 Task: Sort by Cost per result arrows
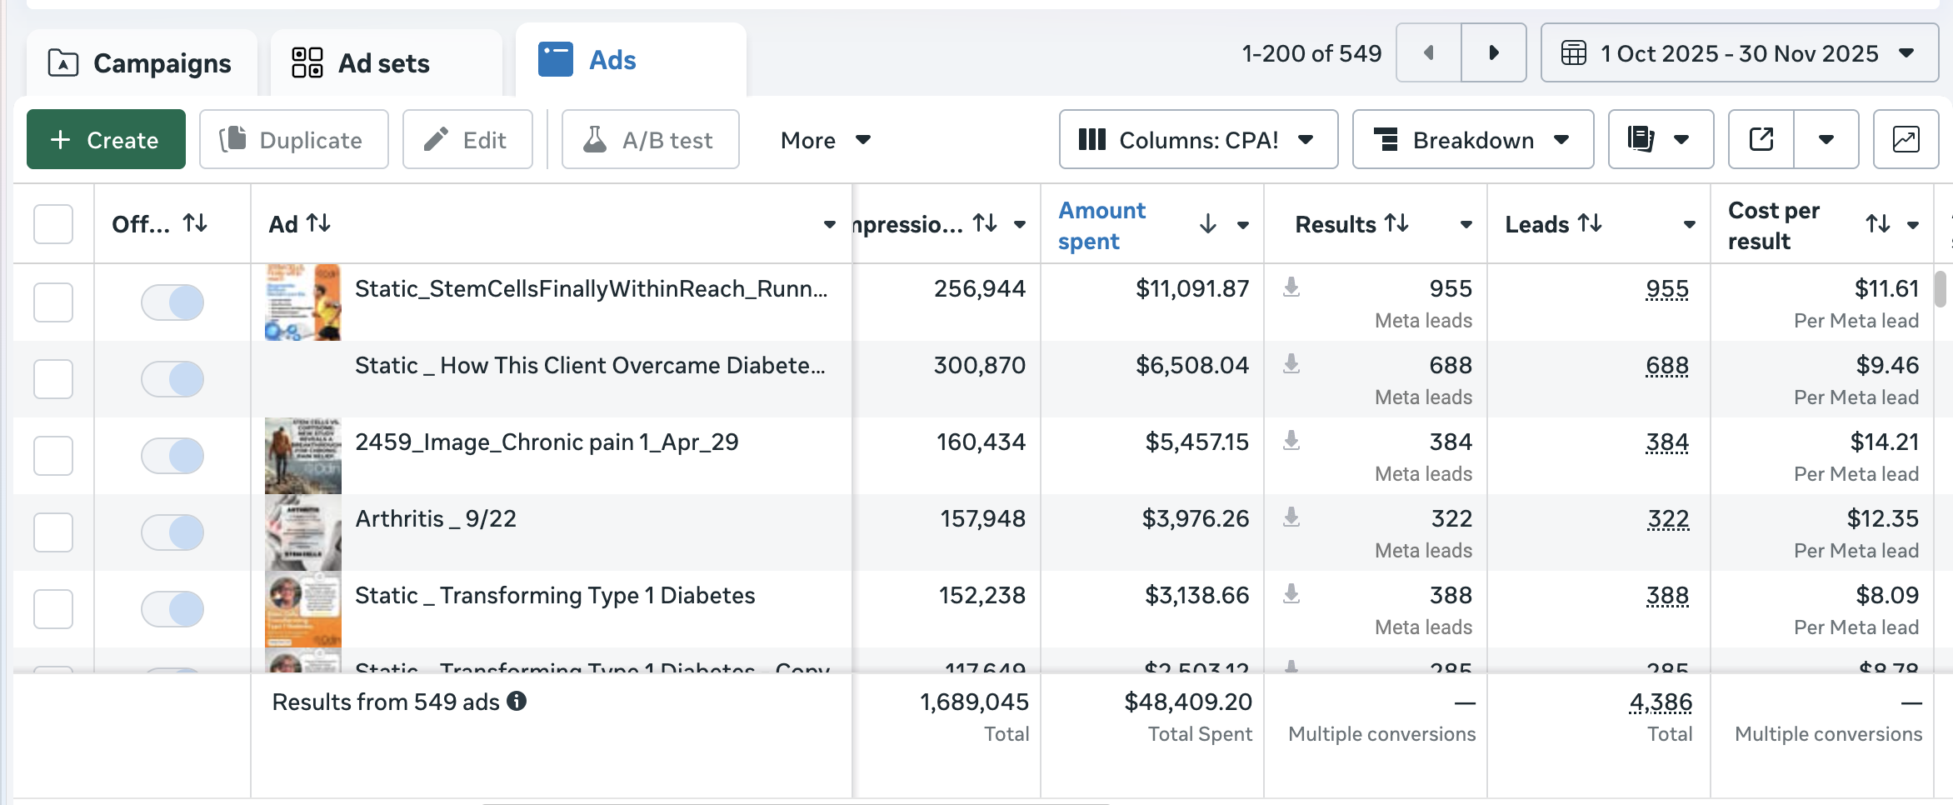[1878, 223]
